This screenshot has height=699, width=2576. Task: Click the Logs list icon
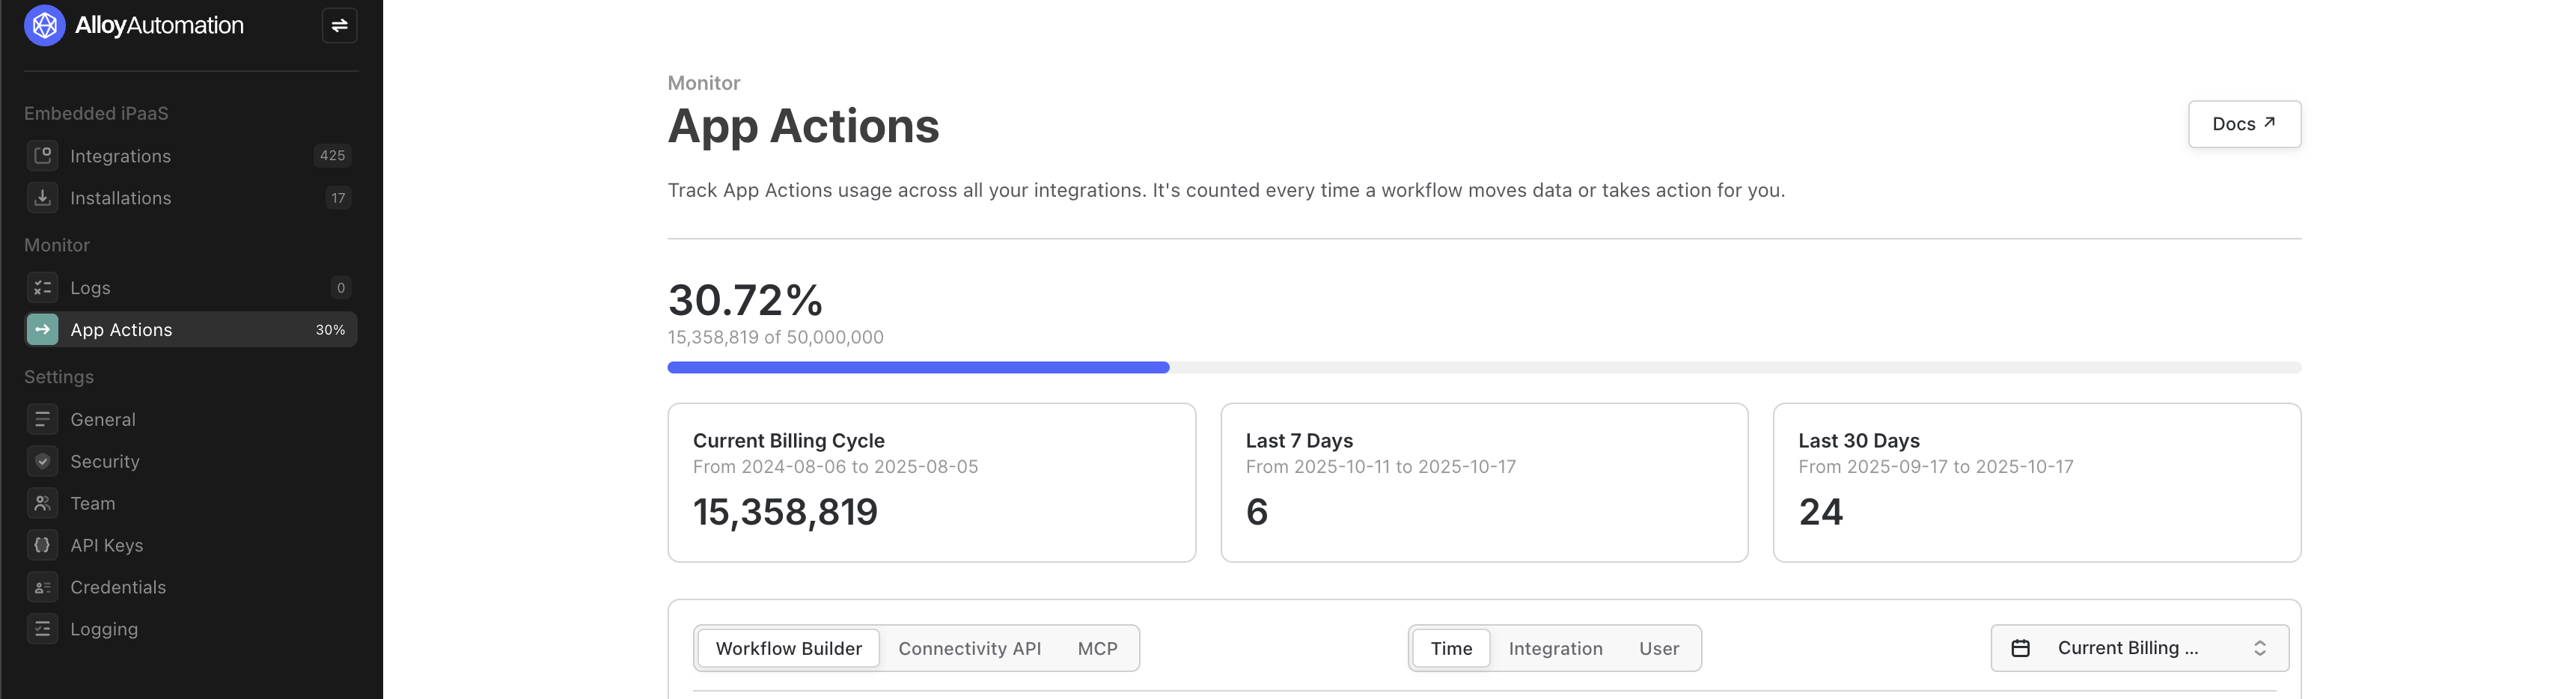(42, 288)
